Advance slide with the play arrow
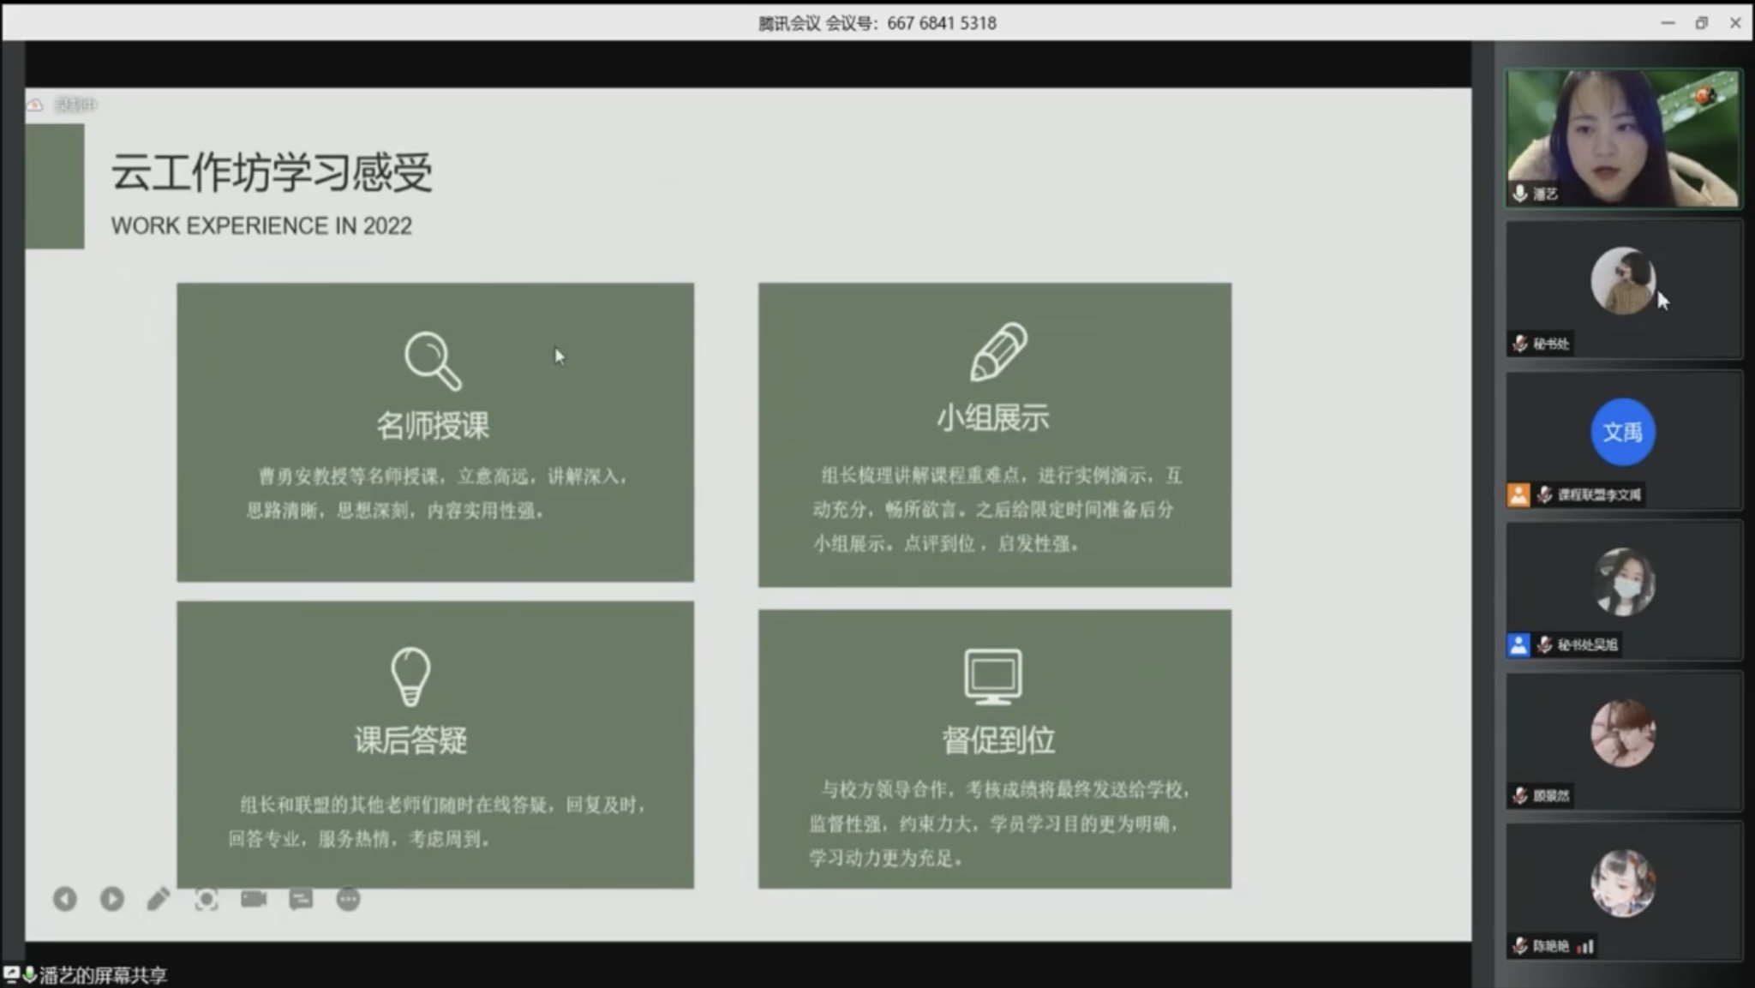Viewport: 1755px width, 988px height. click(x=112, y=899)
